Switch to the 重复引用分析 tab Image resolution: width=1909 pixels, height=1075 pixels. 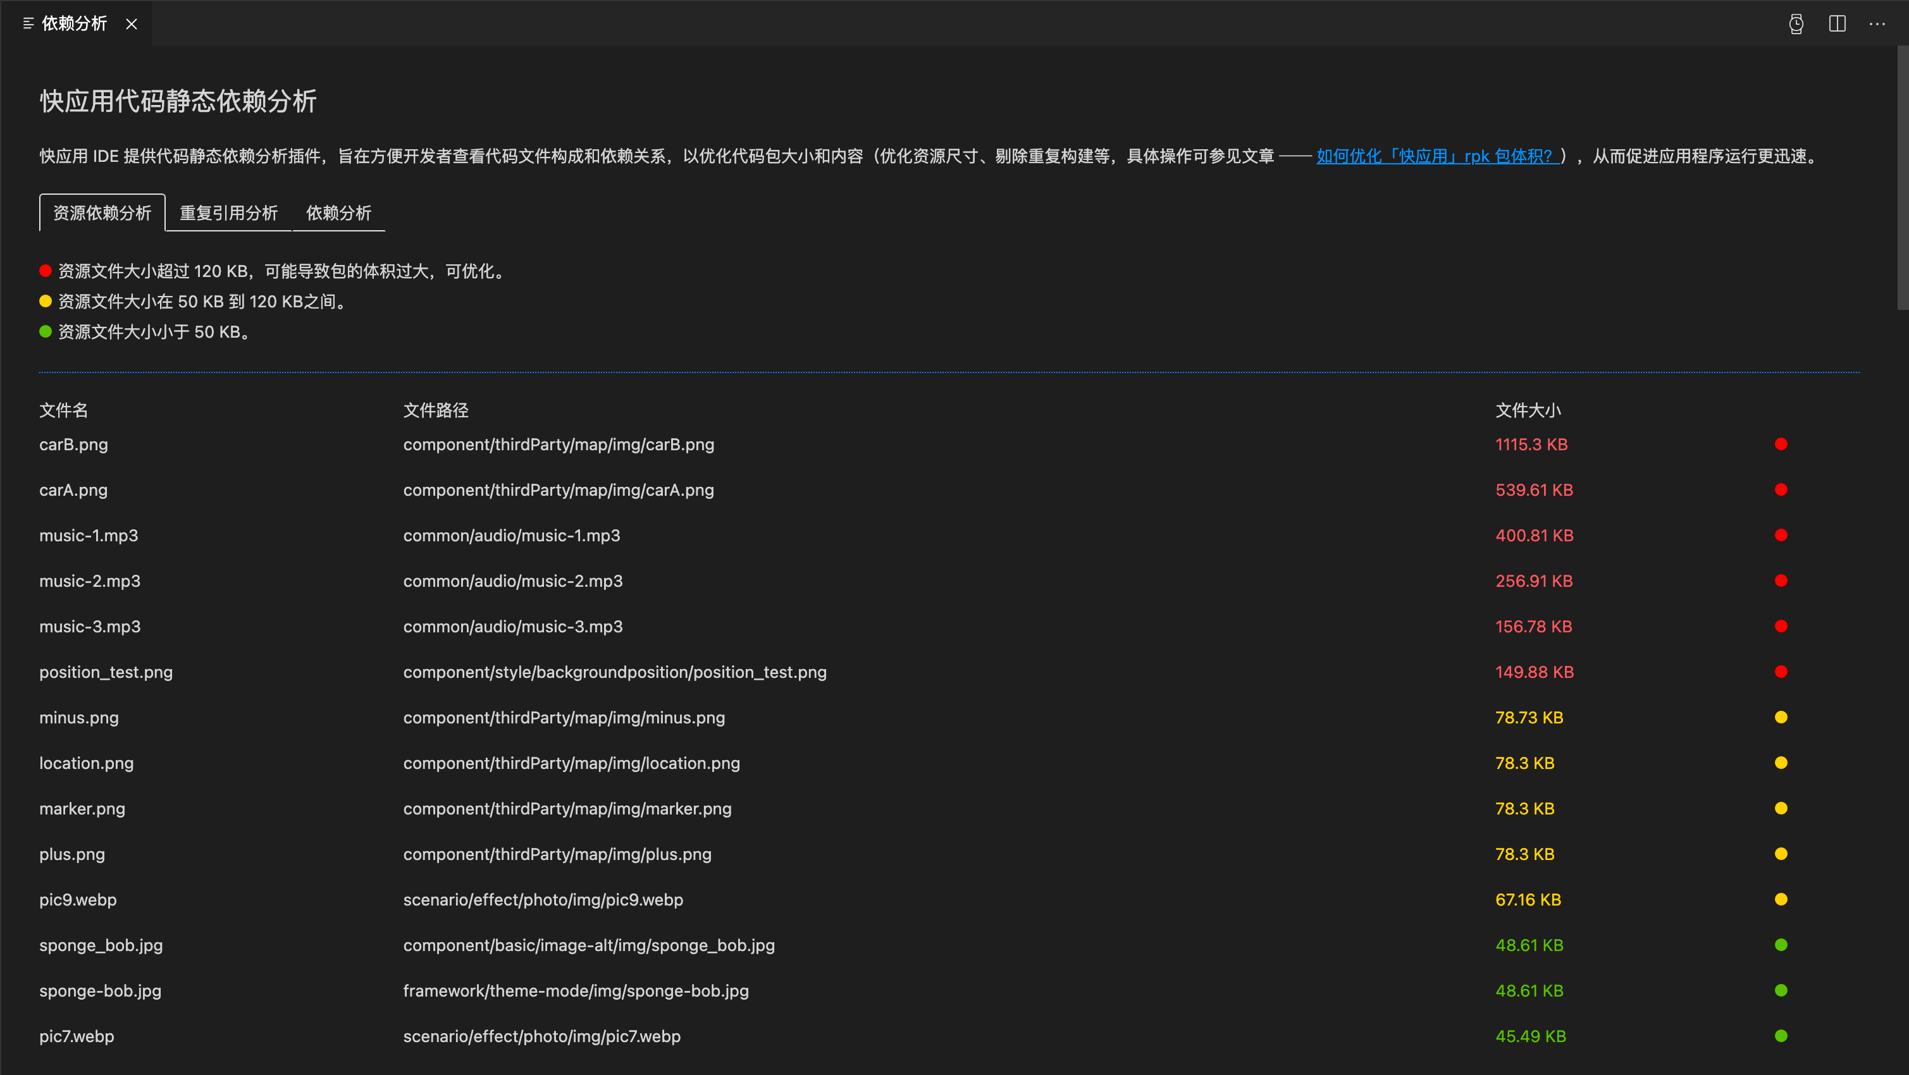(x=228, y=213)
